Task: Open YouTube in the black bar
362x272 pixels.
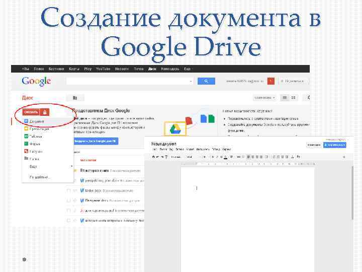Action: [103, 69]
